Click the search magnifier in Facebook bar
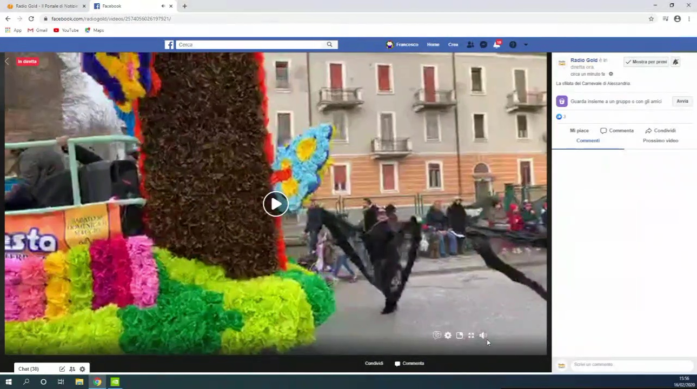 329,45
